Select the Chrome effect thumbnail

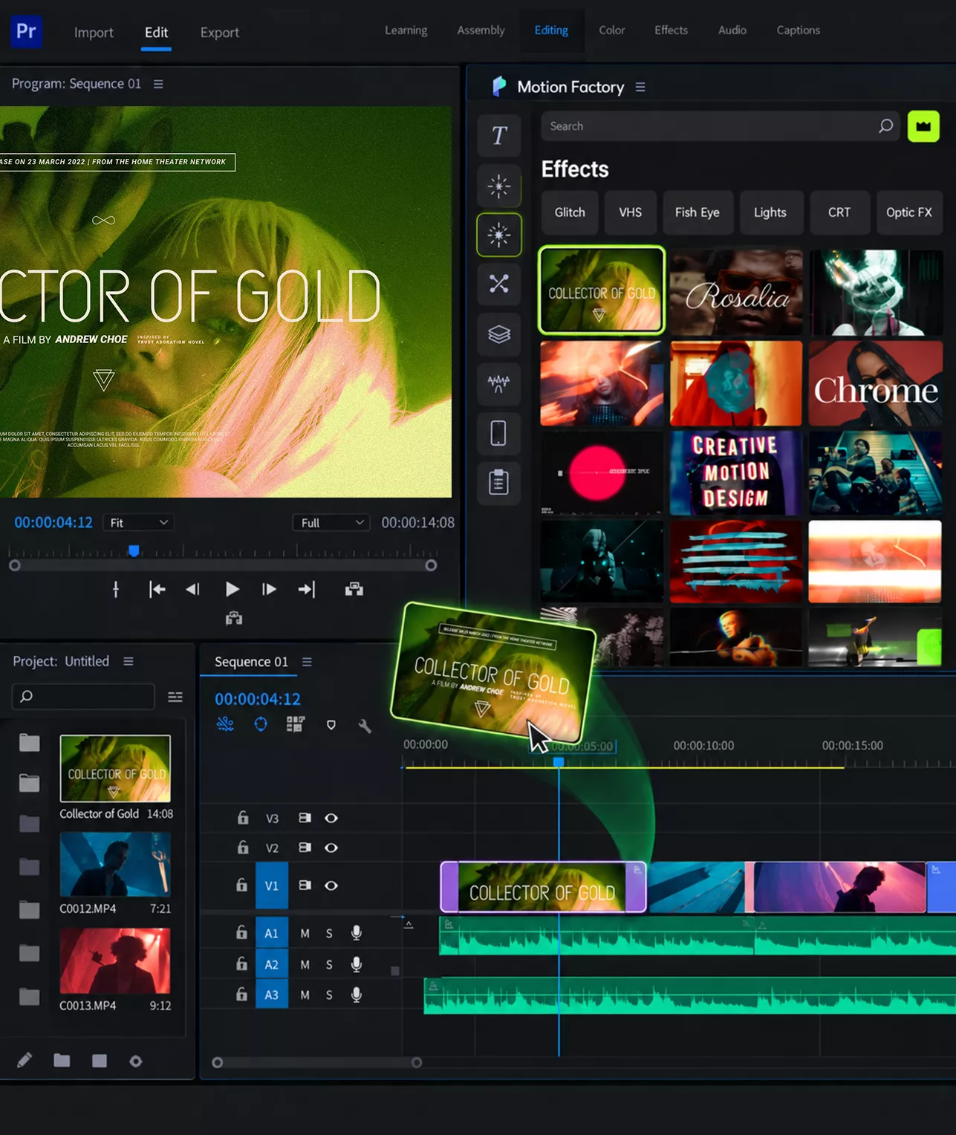pyautogui.click(x=875, y=383)
